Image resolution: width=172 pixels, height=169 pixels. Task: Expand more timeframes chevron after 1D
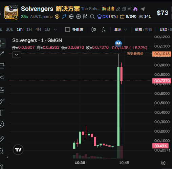[x=55, y=29]
